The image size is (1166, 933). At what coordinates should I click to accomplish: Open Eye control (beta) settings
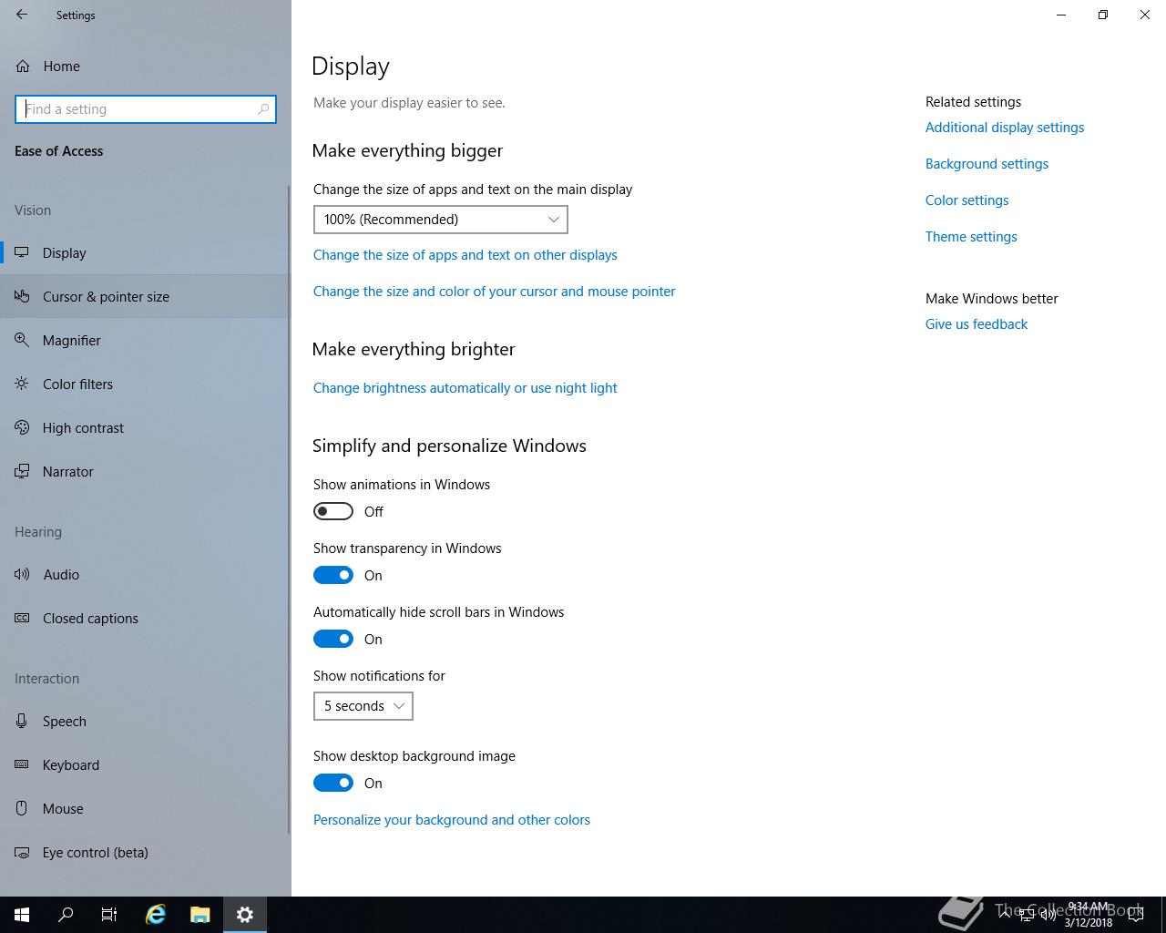[146, 852]
